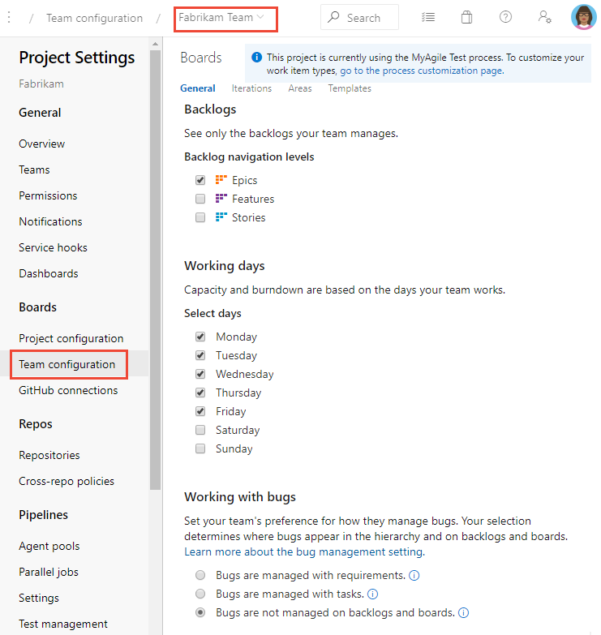This screenshot has width=601, height=635.
Task: Open the work items list icon
Action: 427,17
